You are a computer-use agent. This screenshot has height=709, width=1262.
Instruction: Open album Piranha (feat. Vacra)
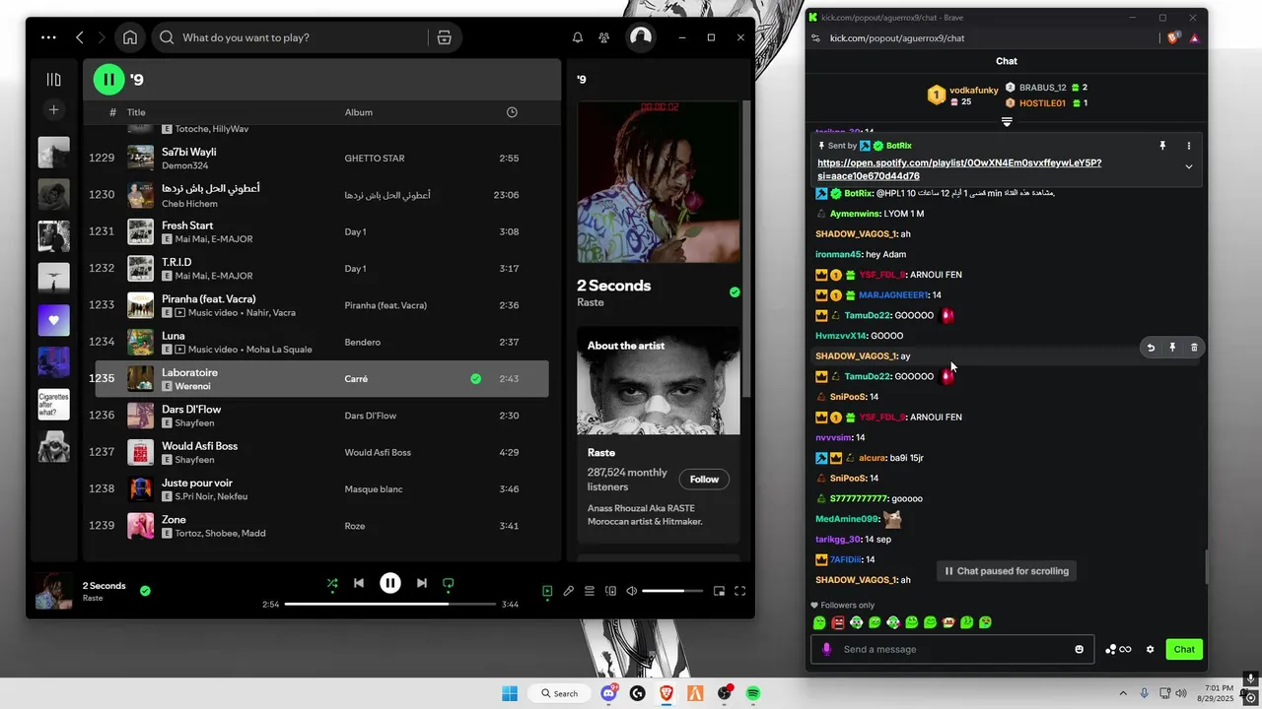pos(386,305)
